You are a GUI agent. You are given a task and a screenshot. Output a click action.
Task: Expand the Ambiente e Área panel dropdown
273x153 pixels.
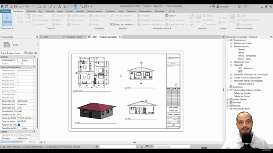(162, 28)
